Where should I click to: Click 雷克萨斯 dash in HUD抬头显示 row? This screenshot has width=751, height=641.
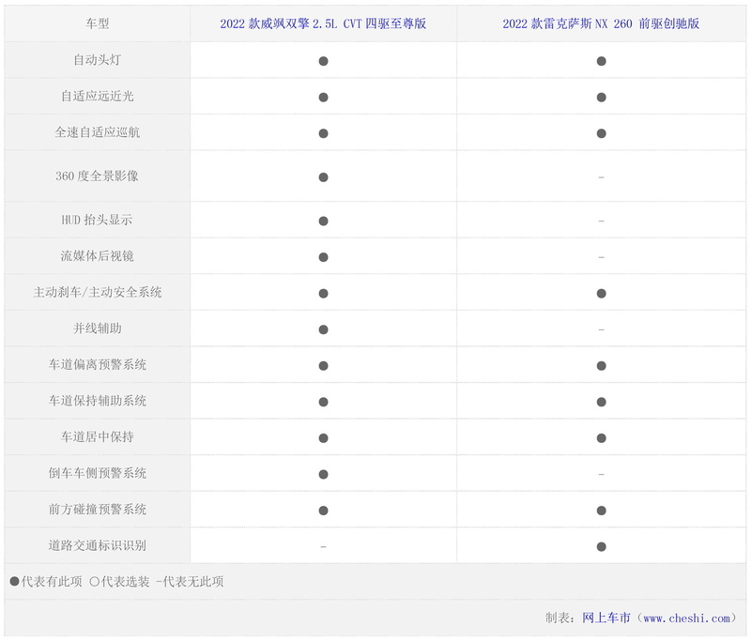pos(601,221)
